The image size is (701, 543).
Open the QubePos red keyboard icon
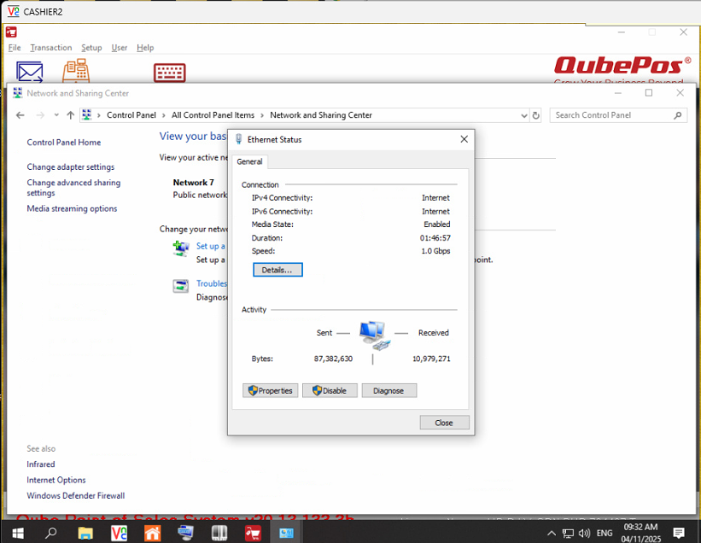point(169,73)
